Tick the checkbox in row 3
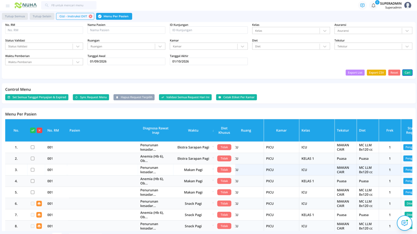417x234 pixels. click(33, 170)
